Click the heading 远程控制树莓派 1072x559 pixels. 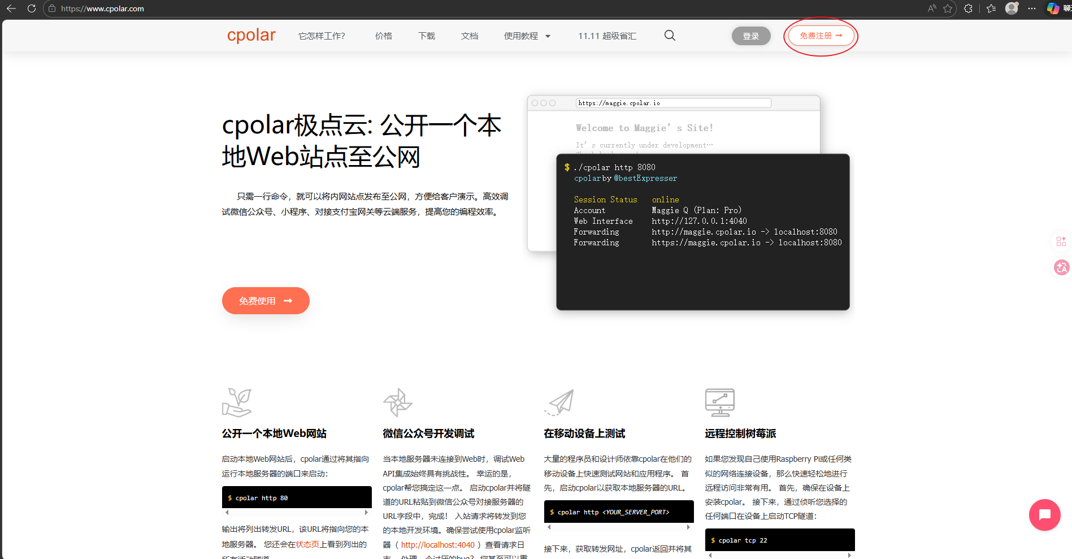[x=740, y=434]
